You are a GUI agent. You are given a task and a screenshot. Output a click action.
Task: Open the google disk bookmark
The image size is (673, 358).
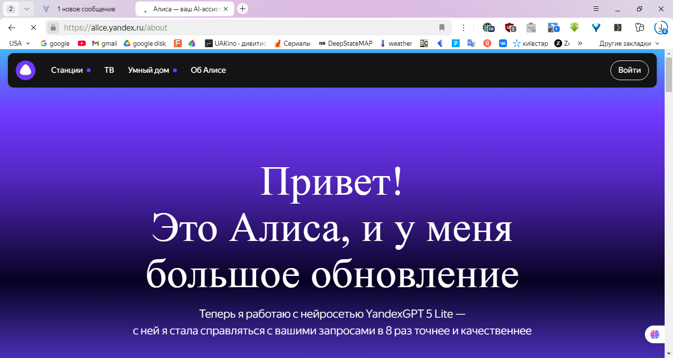coord(144,43)
